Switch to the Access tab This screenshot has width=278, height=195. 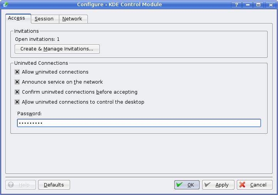[17, 18]
